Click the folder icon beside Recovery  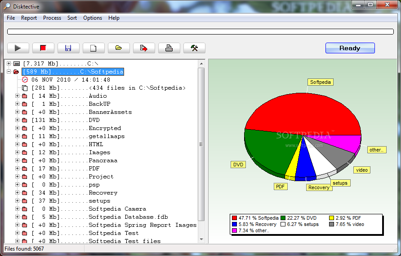(x=25, y=193)
